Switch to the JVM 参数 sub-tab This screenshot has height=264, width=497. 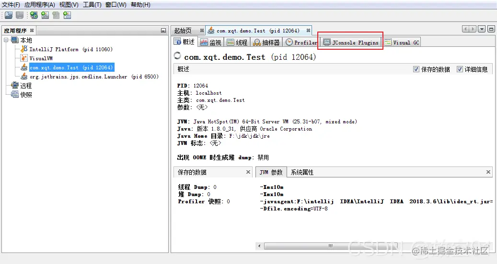pyautogui.click(x=271, y=172)
